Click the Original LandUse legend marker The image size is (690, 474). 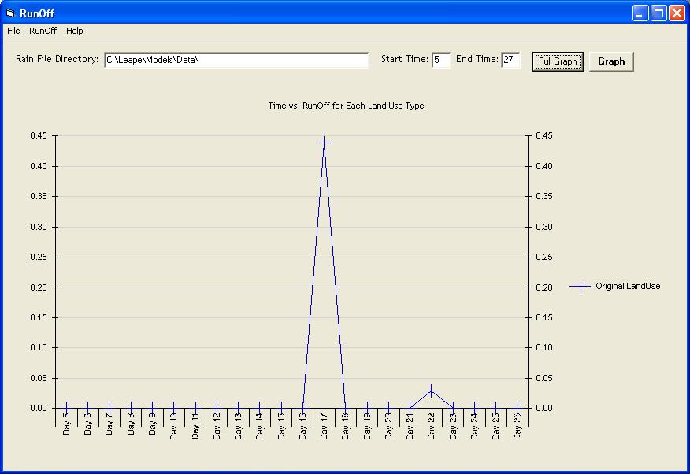pos(580,287)
